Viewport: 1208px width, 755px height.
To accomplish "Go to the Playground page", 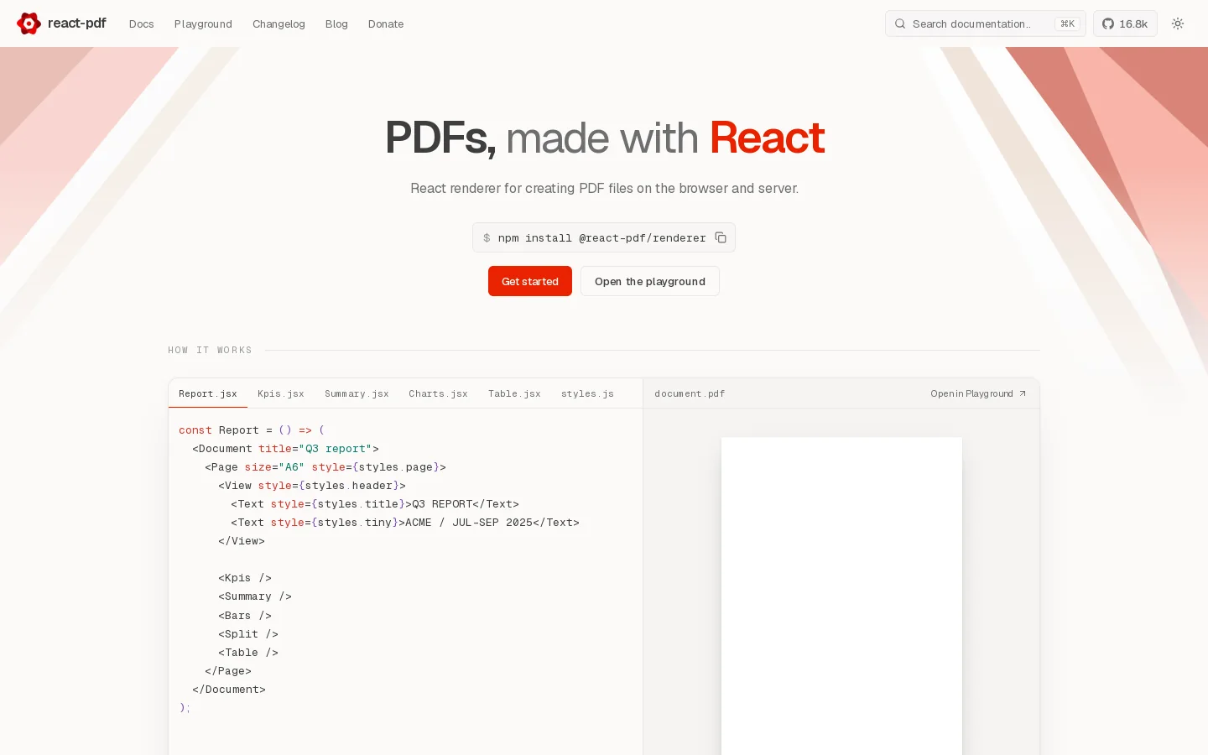I will tap(203, 23).
